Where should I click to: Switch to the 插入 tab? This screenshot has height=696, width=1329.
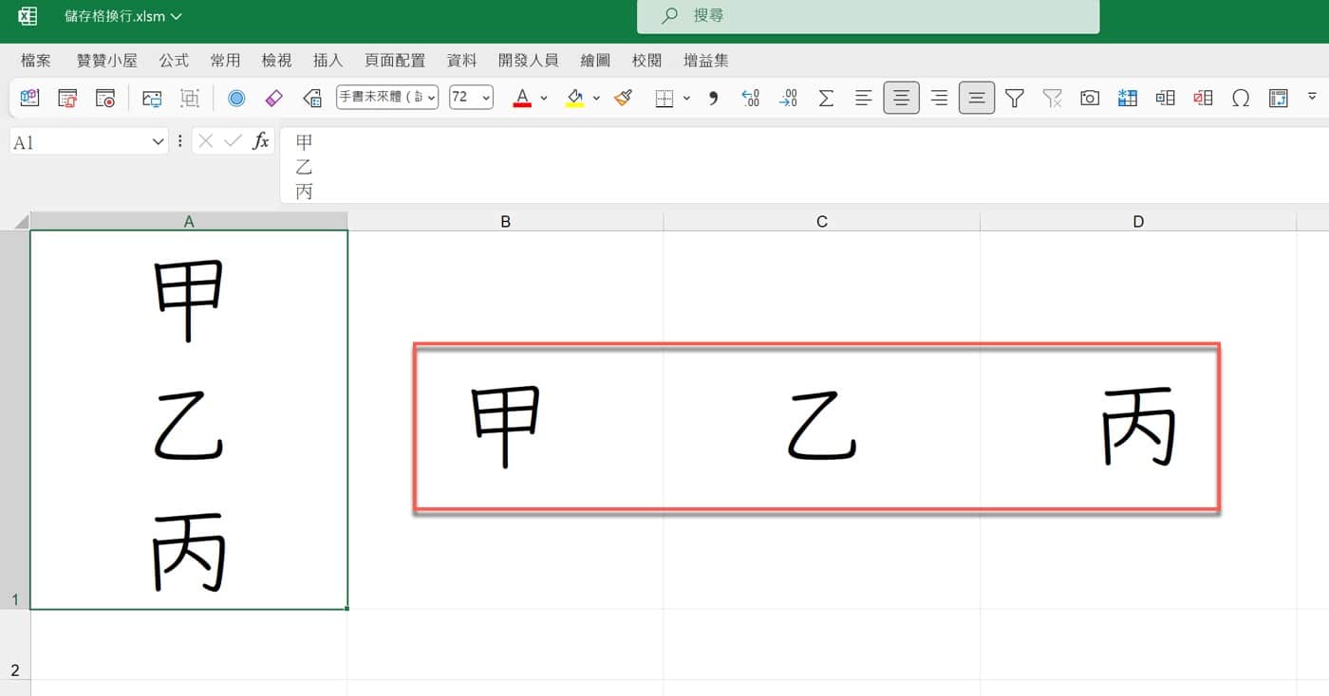pos(328,60)
